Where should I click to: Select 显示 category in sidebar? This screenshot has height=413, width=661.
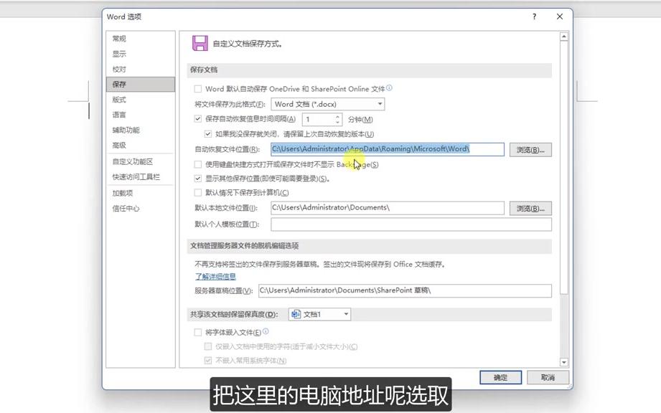141,54
